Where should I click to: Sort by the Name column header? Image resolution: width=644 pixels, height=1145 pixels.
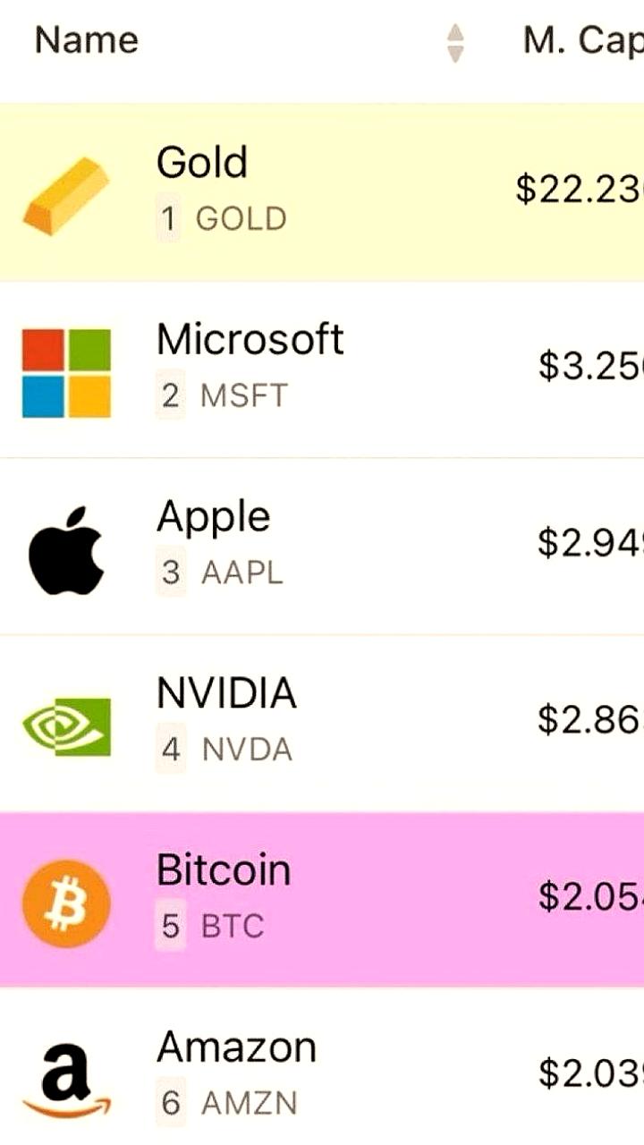(87, 40)
